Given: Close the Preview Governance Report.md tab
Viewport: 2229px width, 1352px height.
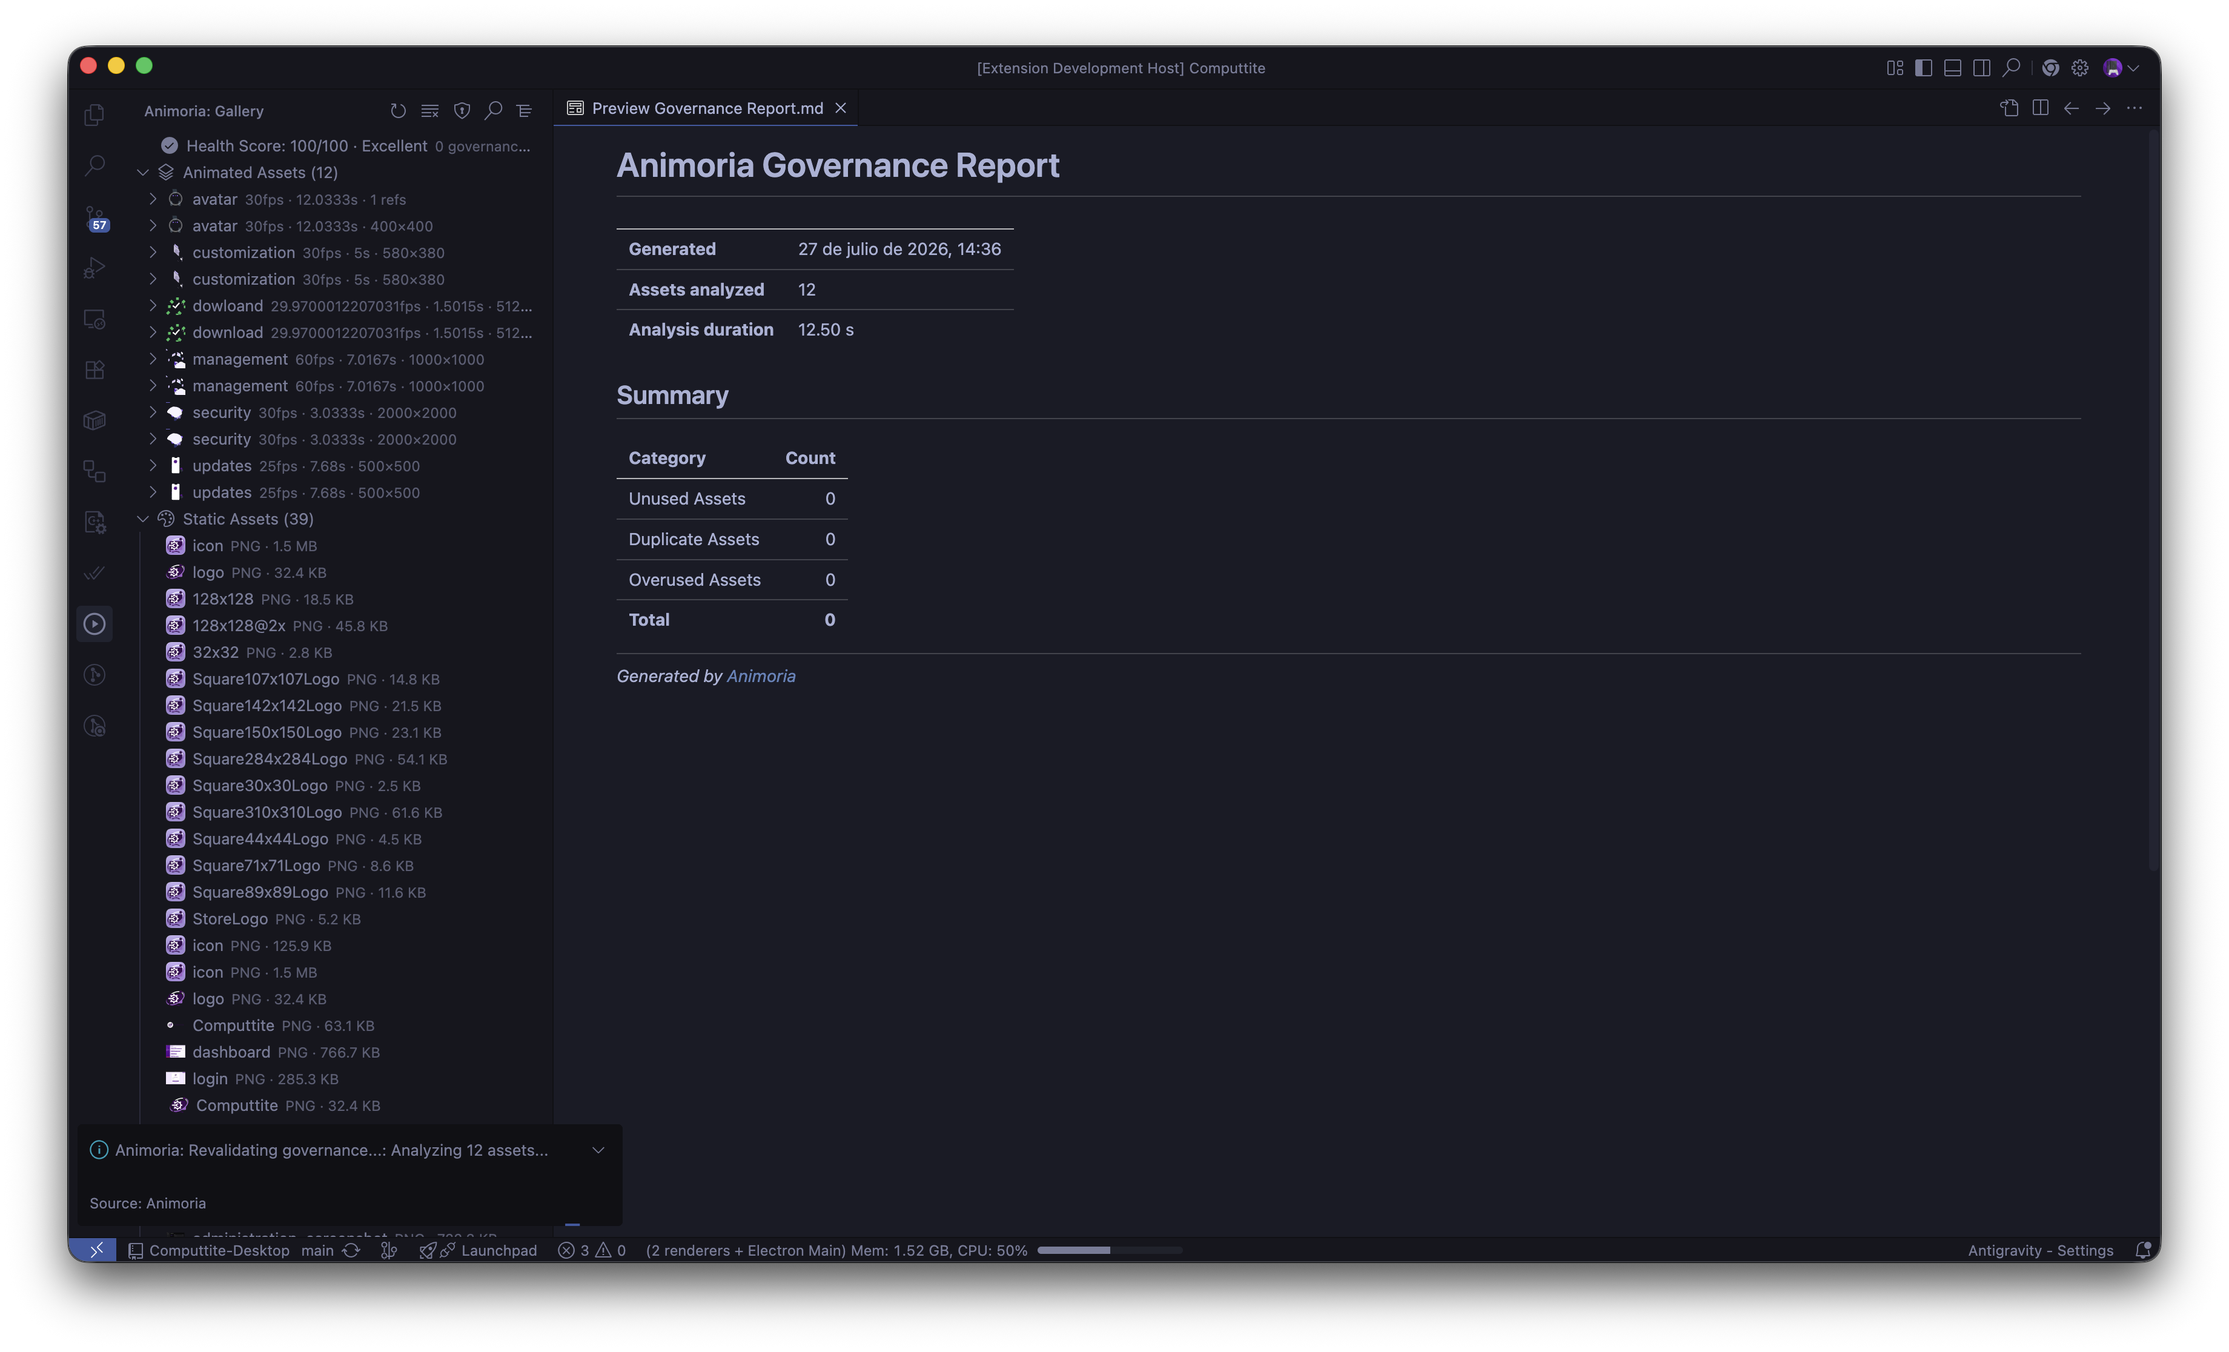Looking at the screenshot, I should (840, 108).
